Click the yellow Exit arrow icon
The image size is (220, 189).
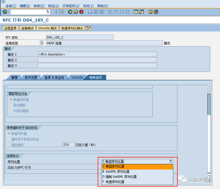pos(76,12)
